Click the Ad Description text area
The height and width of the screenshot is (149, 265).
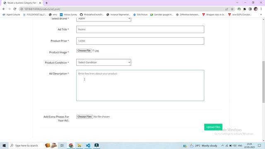pyautogui.click(x=140, y=86)
